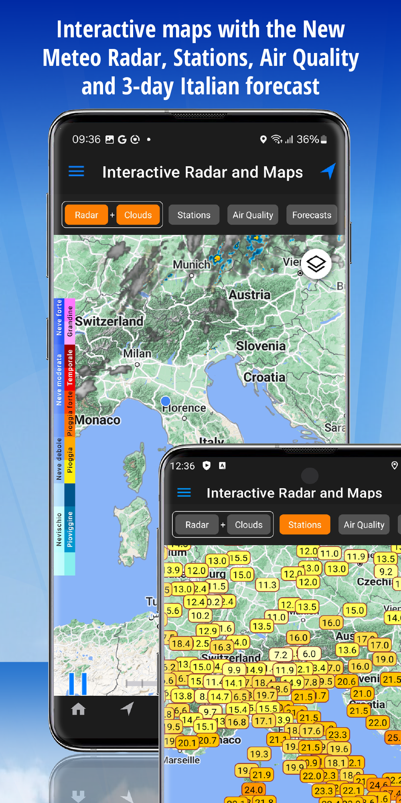This screenshot has height=803, width=401.
Task: Tap the home icon in bottom bar
Action: [x=78, y=709]
